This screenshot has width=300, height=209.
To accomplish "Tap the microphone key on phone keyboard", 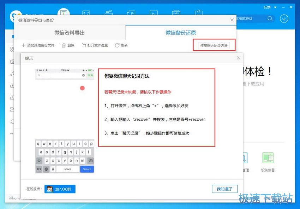I will [53, 169].
